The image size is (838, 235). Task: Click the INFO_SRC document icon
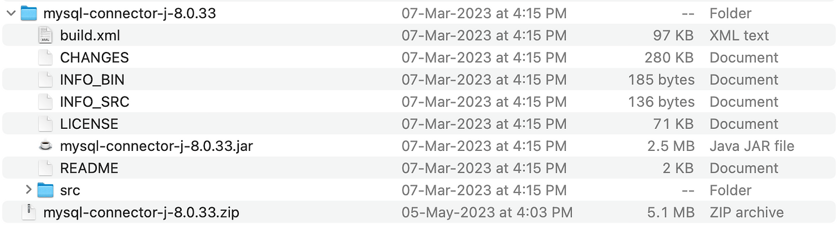click(x=46, y=102)
